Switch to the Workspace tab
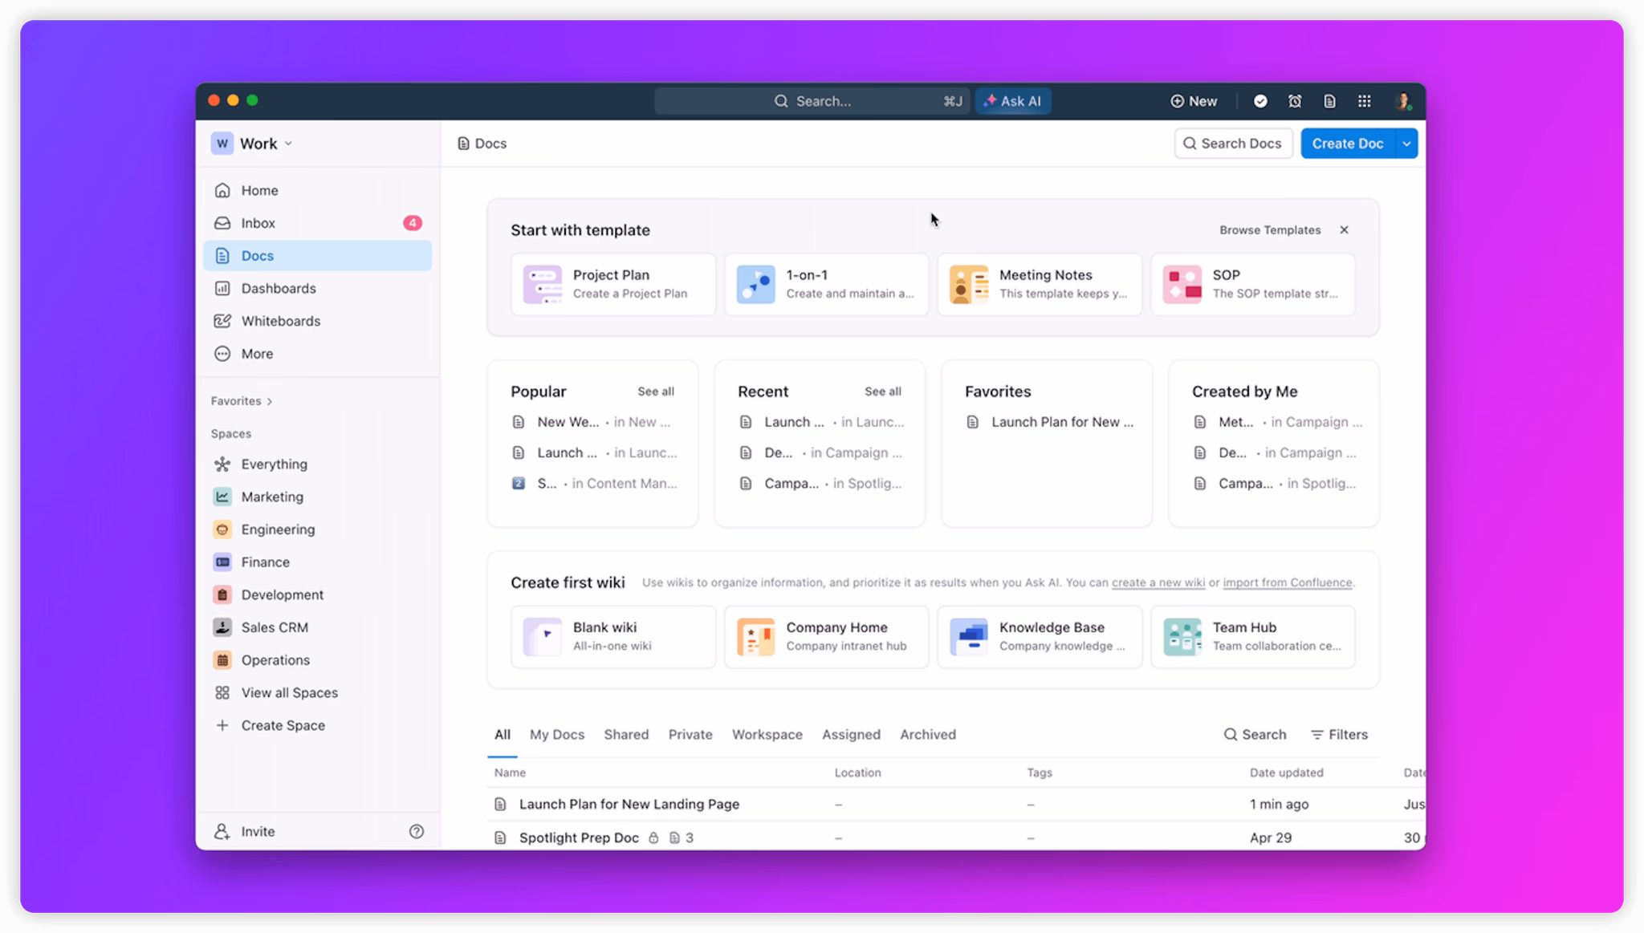 [x=767, y=734]
